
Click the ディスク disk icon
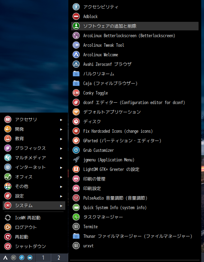pos(76,121)
